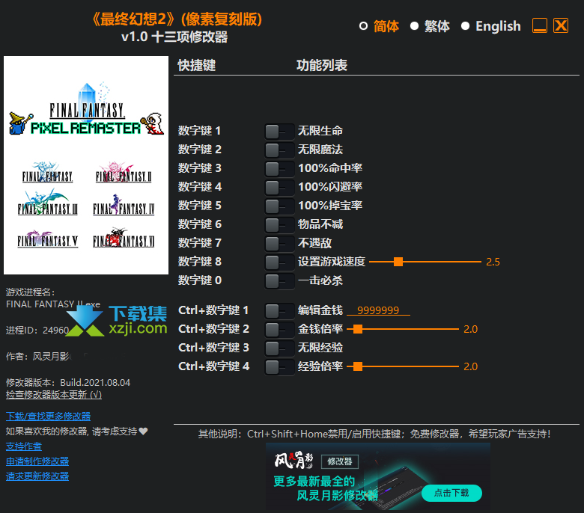Minimize the trainer window

click(540, 25)
